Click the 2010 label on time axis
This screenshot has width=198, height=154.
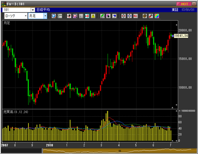(x=49, y=145)
